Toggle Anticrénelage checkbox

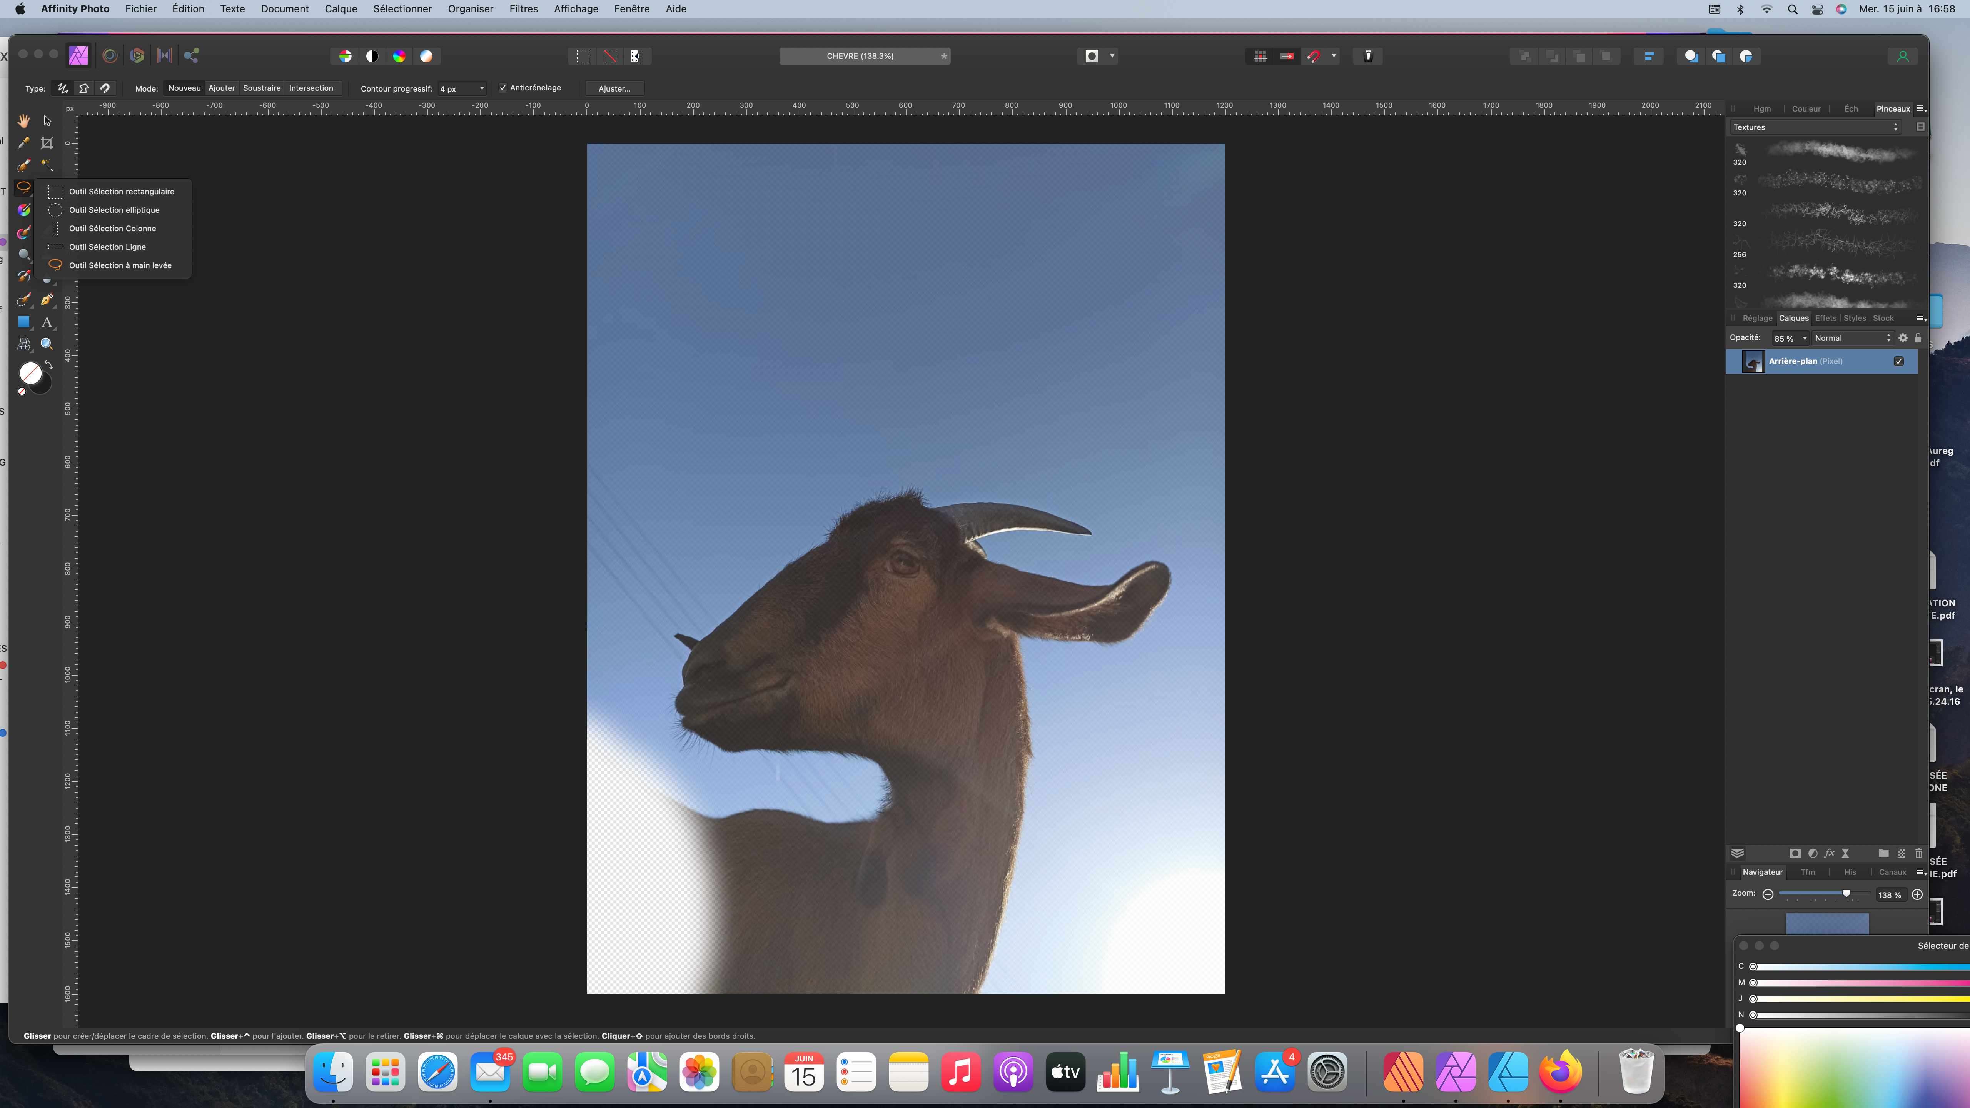click(503, 88)
